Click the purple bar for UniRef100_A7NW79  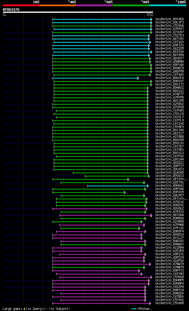tap(102, 264)
